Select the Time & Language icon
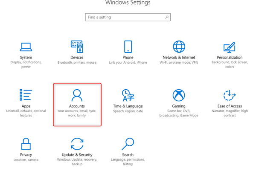 [x=128, y=95]
